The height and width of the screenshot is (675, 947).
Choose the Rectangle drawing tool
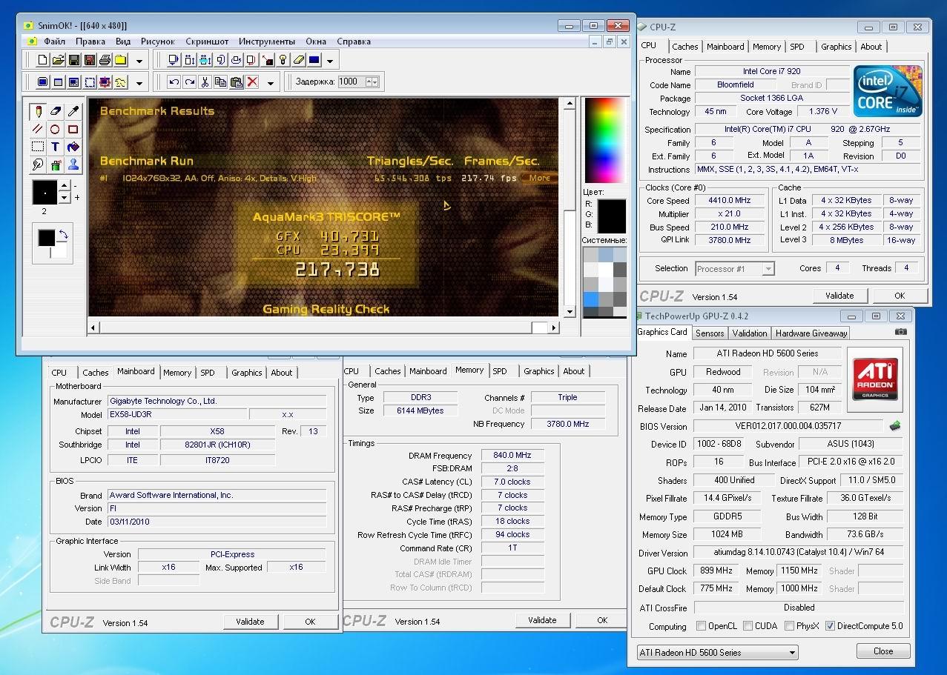pyautogui.click(x=73, y=129)
